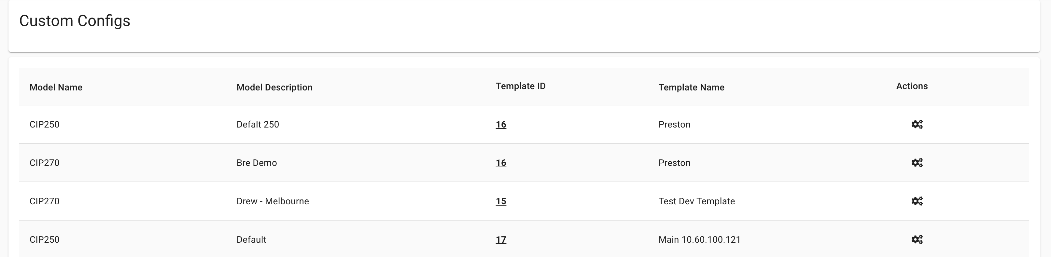Open template ID 17 link

[x=501, y=239]
